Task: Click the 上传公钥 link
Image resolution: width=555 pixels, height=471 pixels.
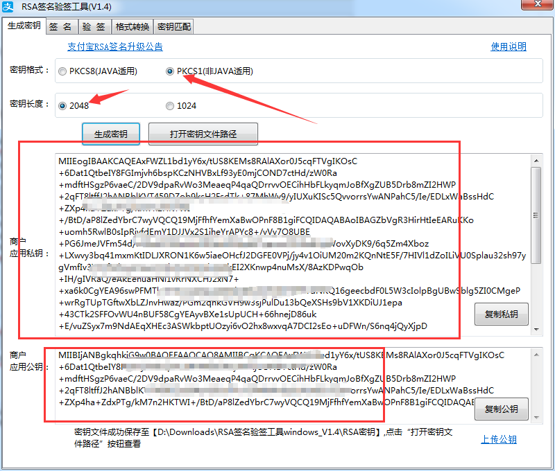Action: pyautogui.click(x=499, y=440)
